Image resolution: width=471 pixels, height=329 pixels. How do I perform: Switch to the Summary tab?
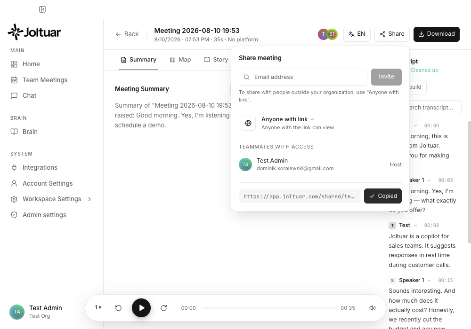coord(138,60)
